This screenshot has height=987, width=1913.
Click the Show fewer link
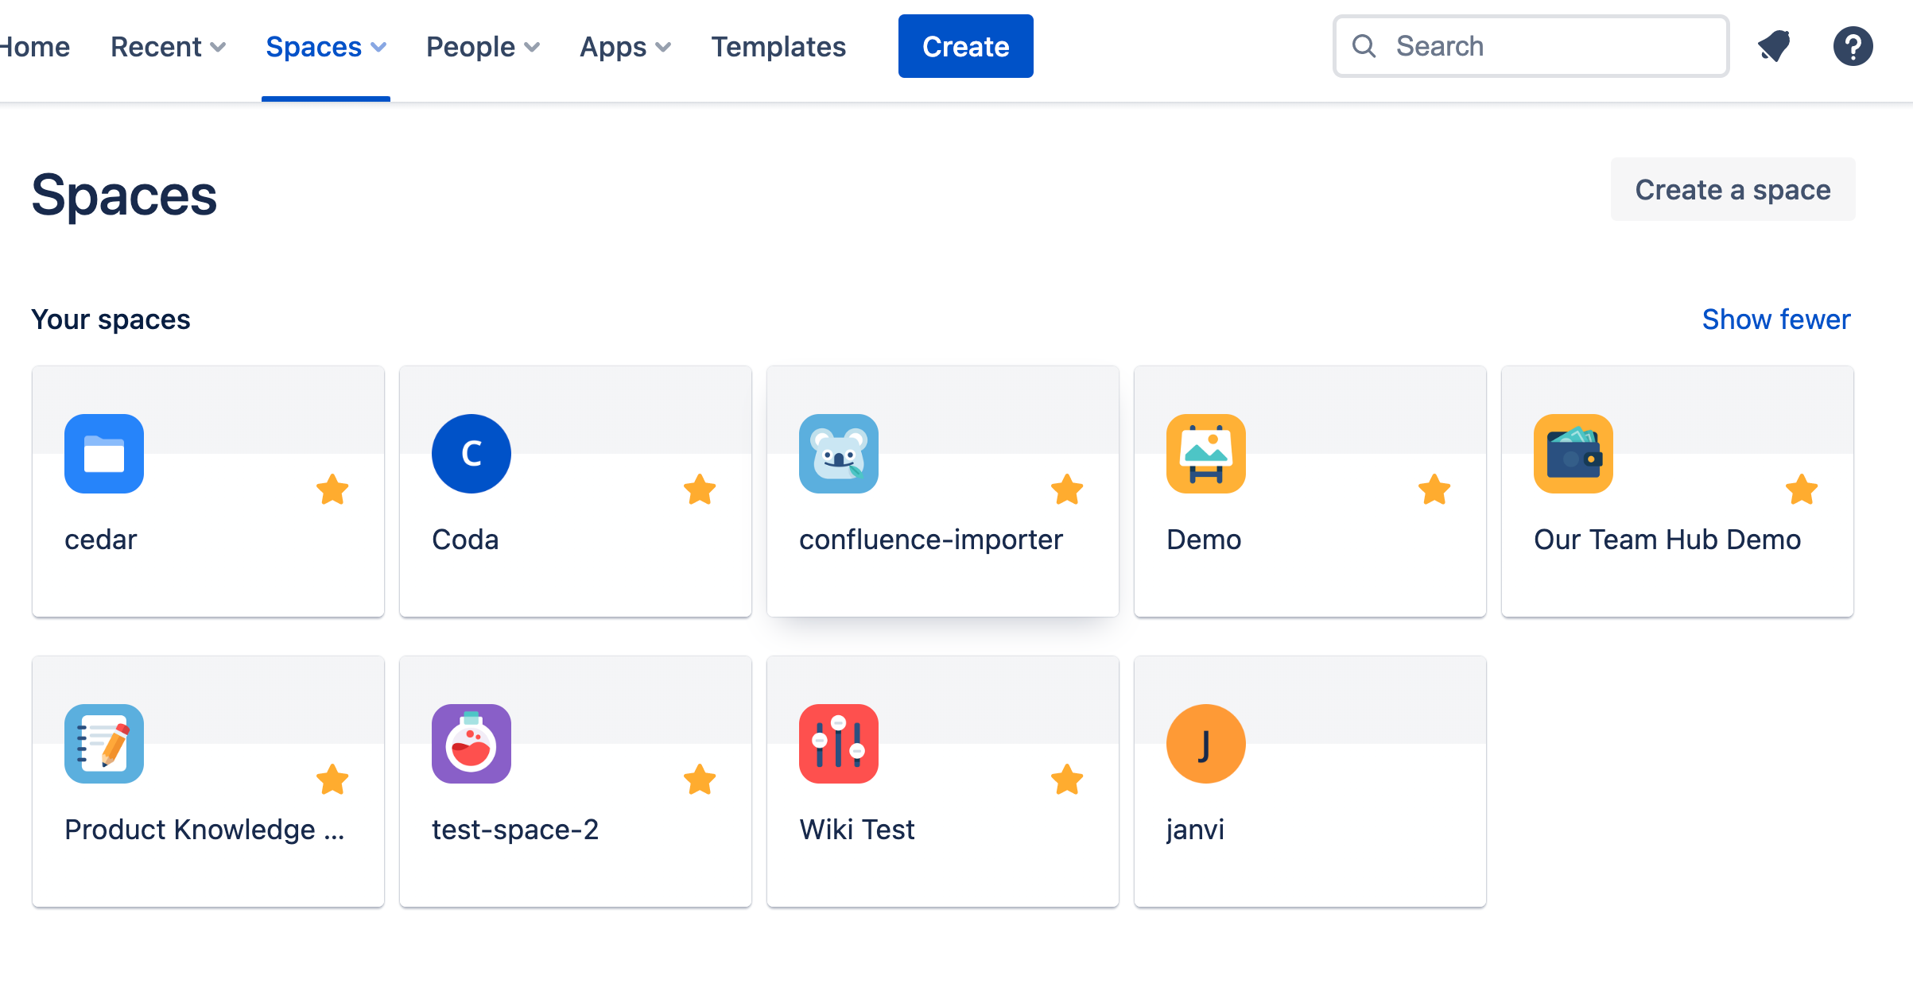(1776, 319)
